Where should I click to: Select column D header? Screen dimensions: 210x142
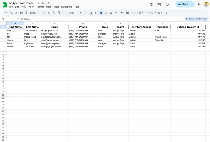click(83, 23)
